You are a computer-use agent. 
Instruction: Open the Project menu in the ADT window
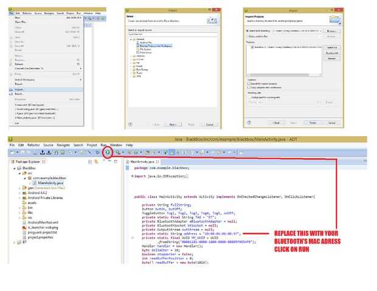click(92, 145)
